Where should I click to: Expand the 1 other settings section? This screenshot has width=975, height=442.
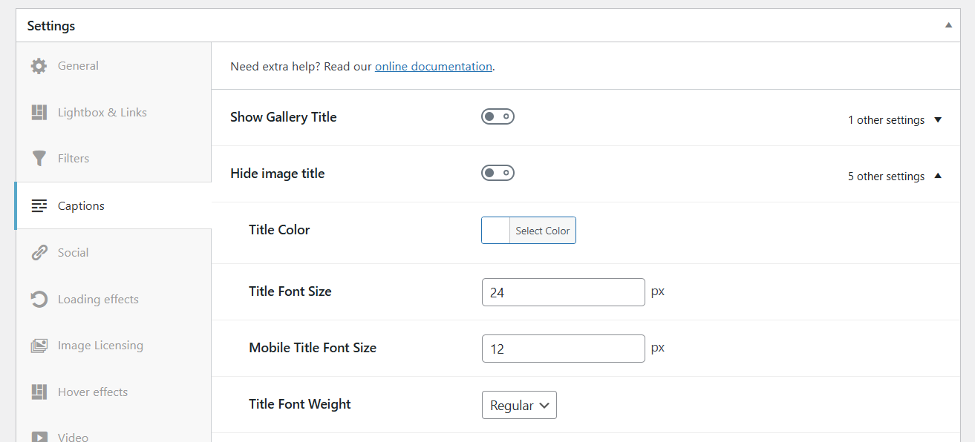pyautogui.click(x=895, y=120)
